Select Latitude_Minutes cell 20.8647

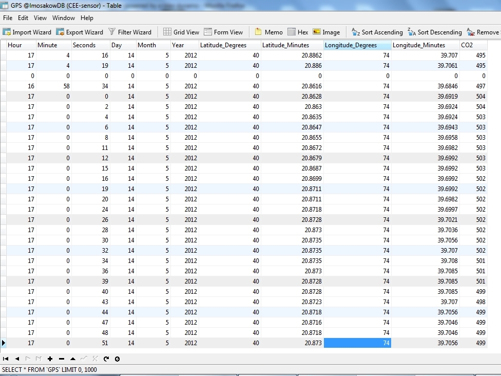click(x=293, y=127)
